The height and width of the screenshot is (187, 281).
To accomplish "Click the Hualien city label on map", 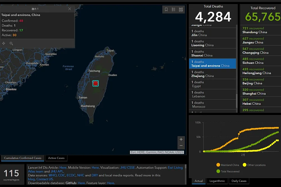I will (113, 75).
